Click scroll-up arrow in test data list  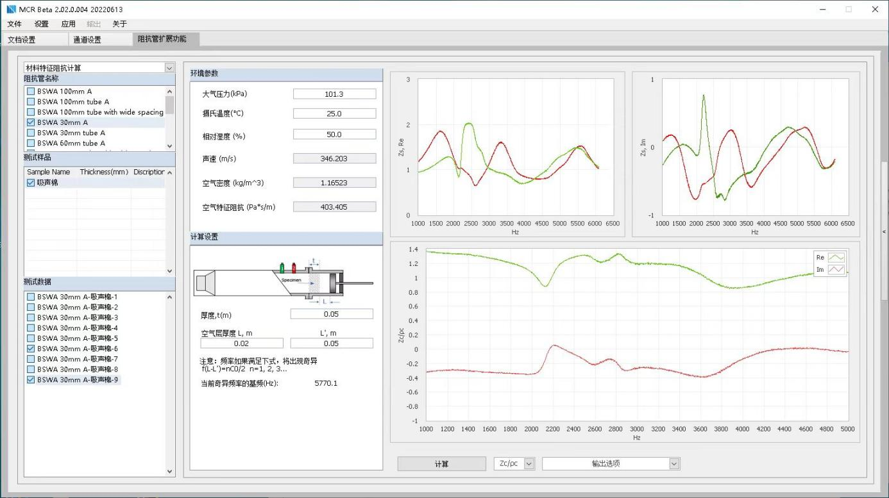pos(170,297)
